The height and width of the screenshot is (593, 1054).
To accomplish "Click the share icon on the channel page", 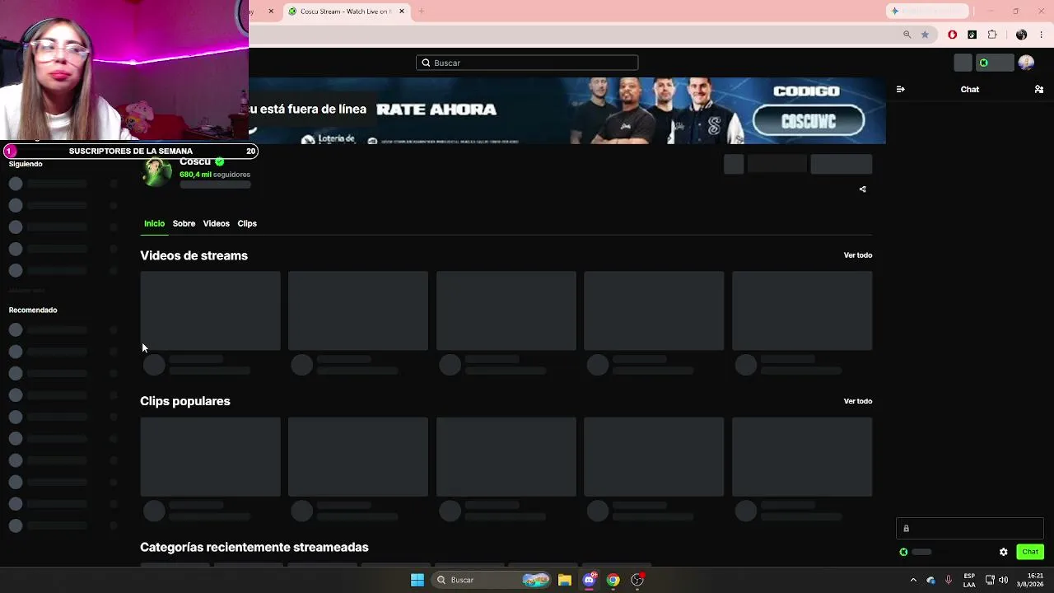I will pos(862,189).
